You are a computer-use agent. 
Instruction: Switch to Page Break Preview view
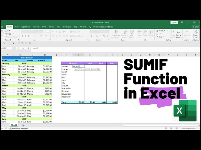tap(177, 128)
